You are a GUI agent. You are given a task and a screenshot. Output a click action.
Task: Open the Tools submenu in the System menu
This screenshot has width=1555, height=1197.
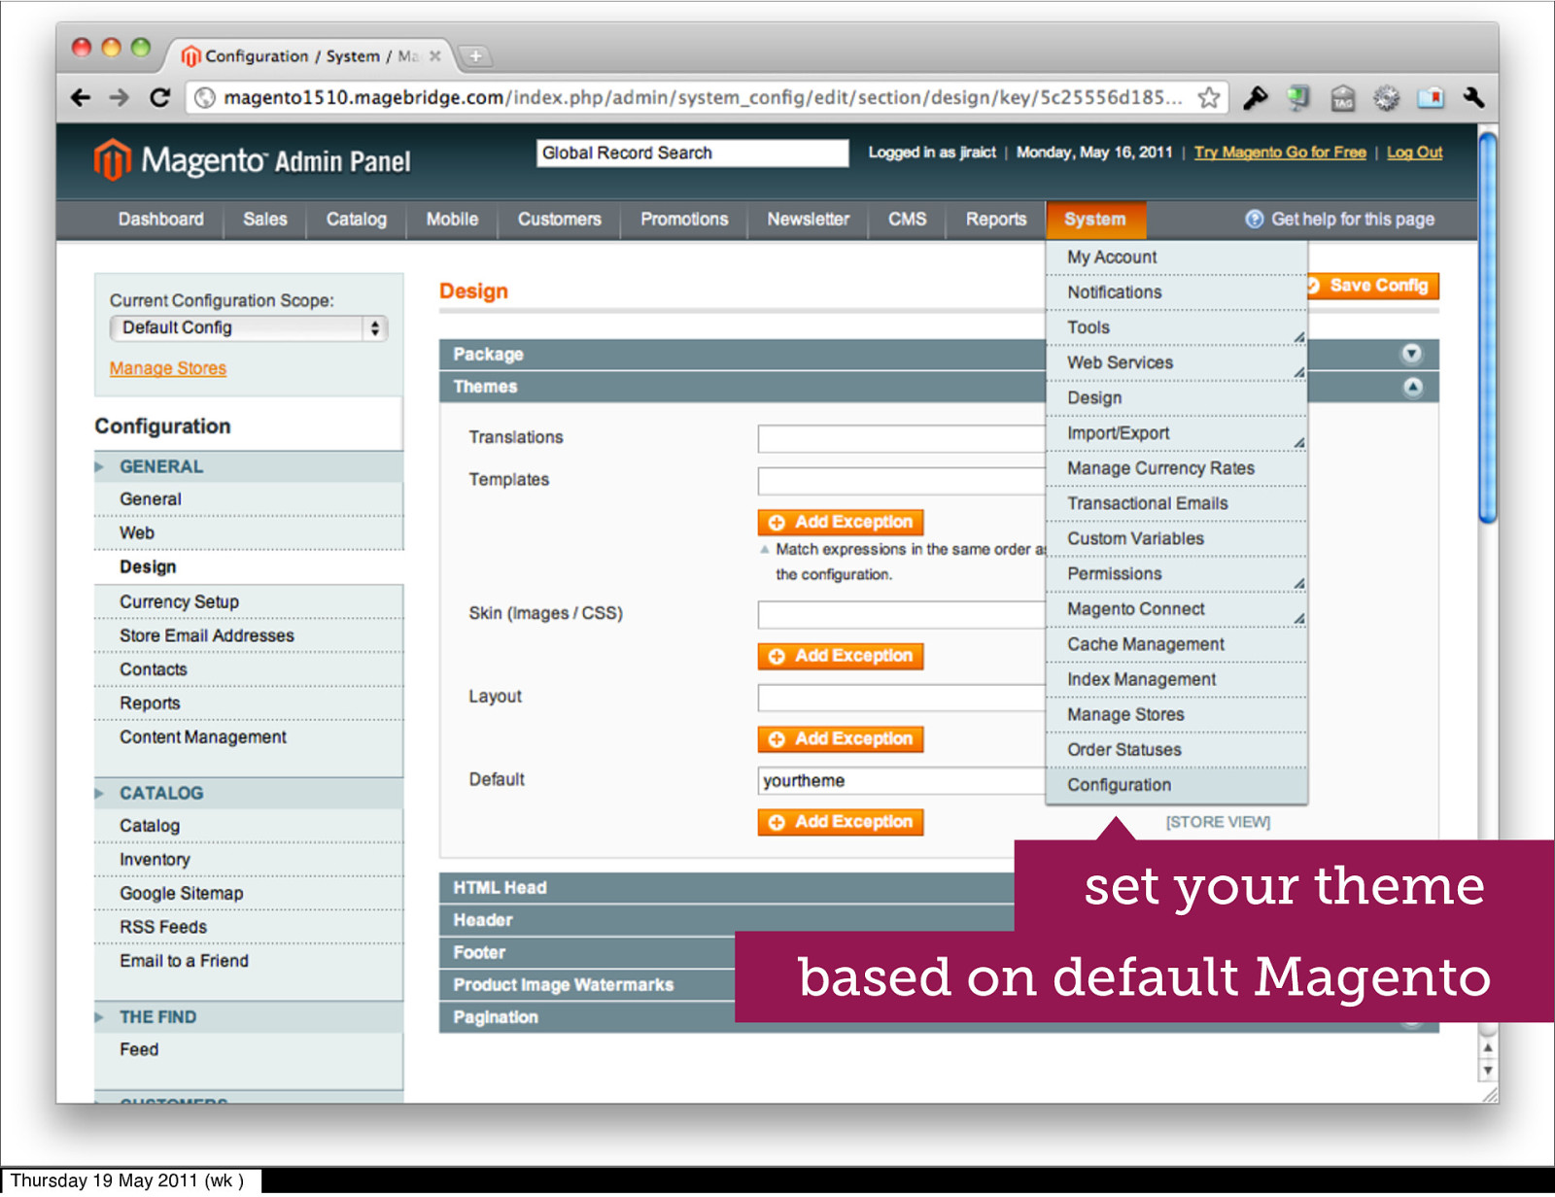(x=1176, y=327)
